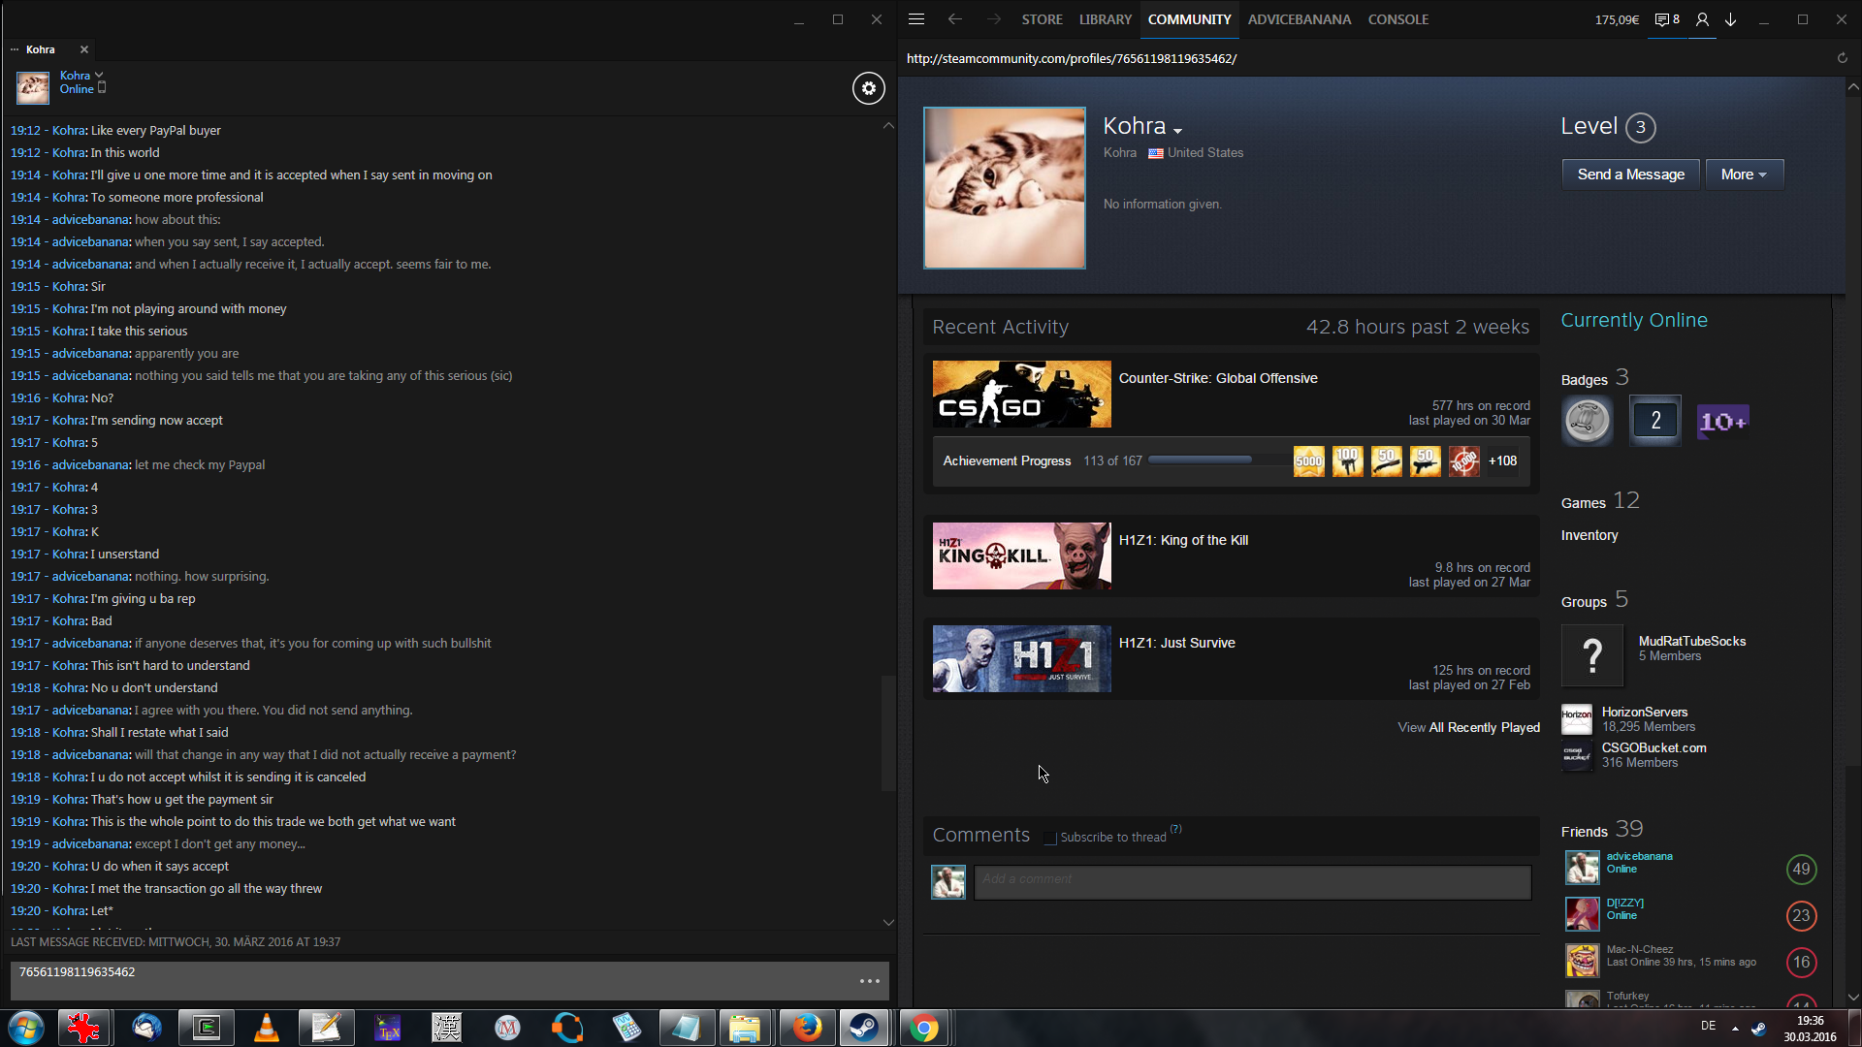
Task: Open chat settings gear icon
Action: (868, 88)
